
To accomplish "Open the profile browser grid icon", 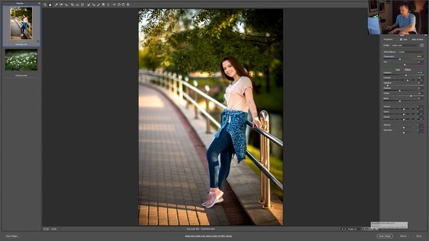I will pos(422,46).
